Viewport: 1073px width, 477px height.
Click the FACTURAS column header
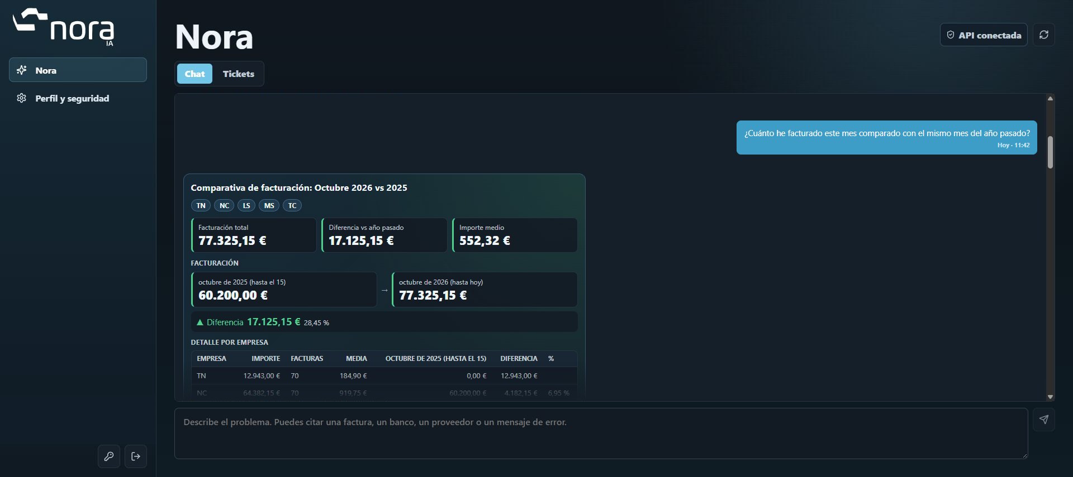307,359
